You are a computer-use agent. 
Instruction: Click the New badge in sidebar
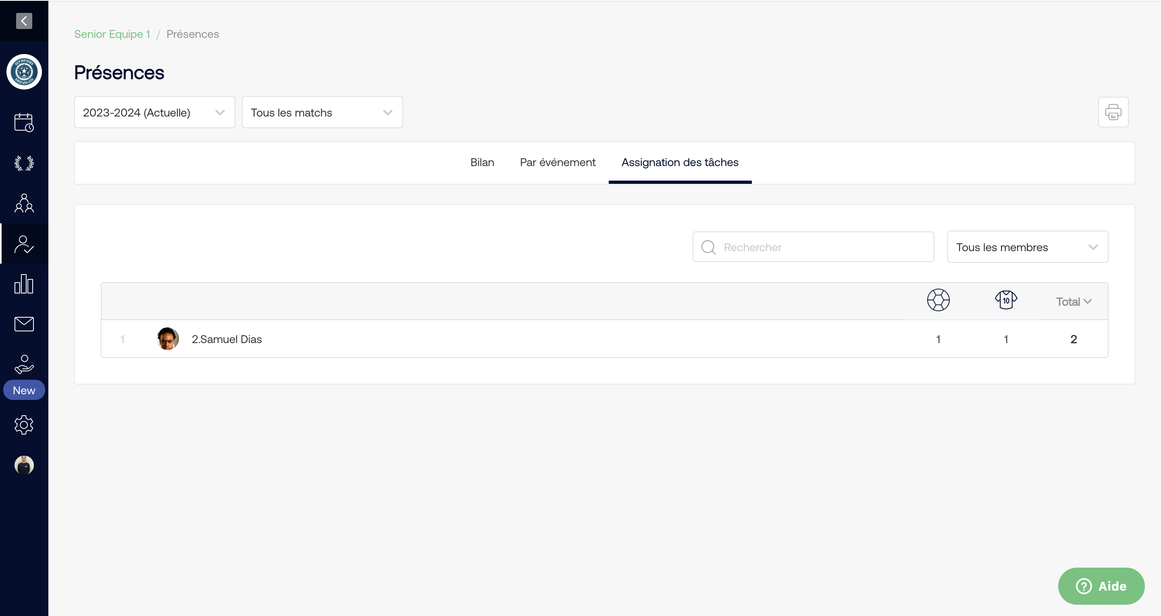coord(24,390)
